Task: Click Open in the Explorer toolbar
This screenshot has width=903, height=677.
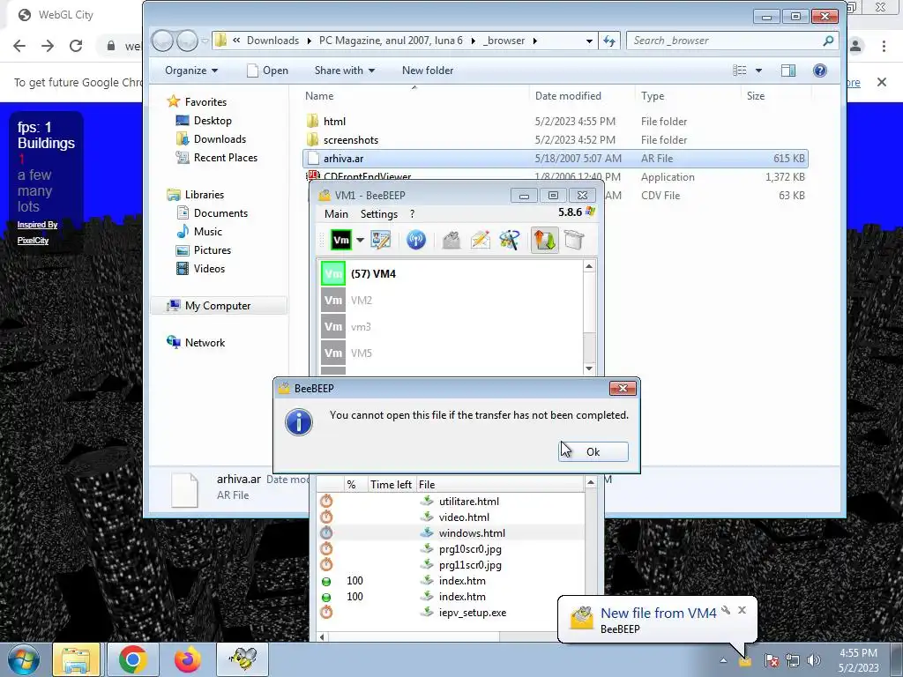Action: pos(268,71)
